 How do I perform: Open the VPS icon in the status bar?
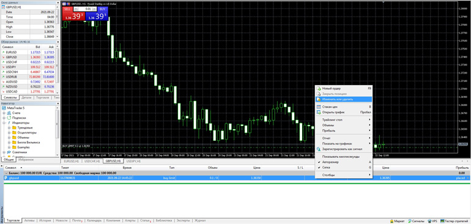[x=432, y=221]
